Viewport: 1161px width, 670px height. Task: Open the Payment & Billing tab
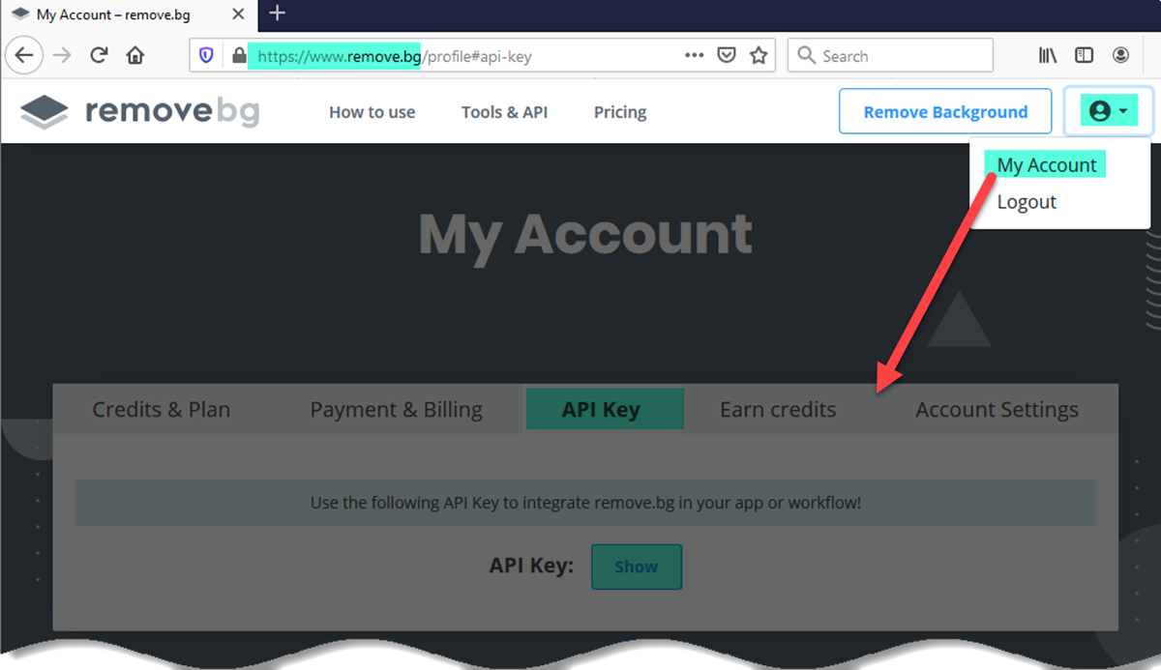pyautogui.click(x=397, y=410)
